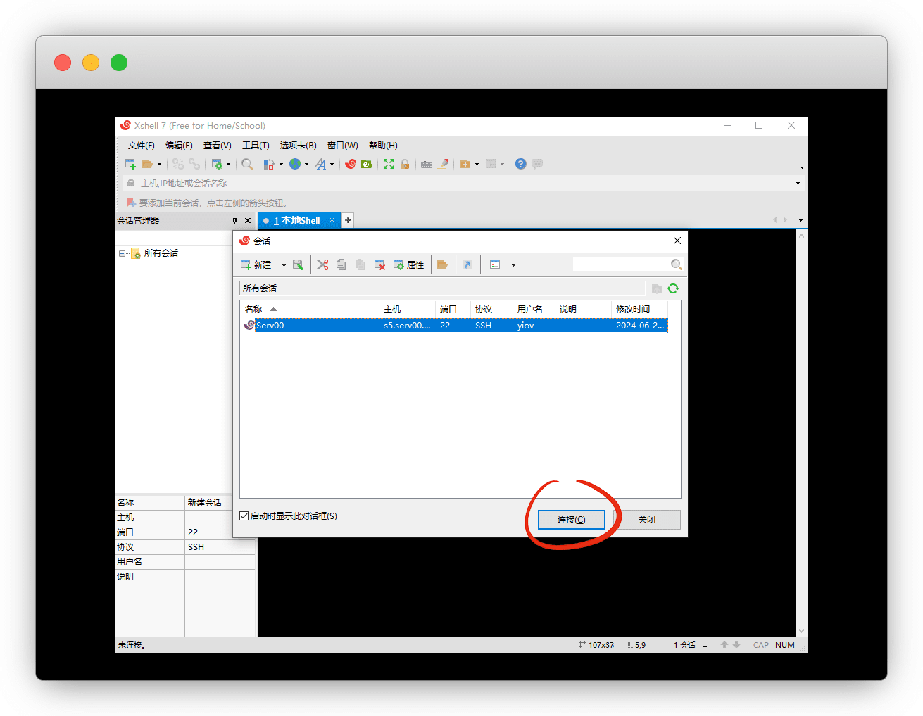Toggle the 启动时显示此对话框 checkbox
This screenshot has height=716, width=923.
point(244,516)
